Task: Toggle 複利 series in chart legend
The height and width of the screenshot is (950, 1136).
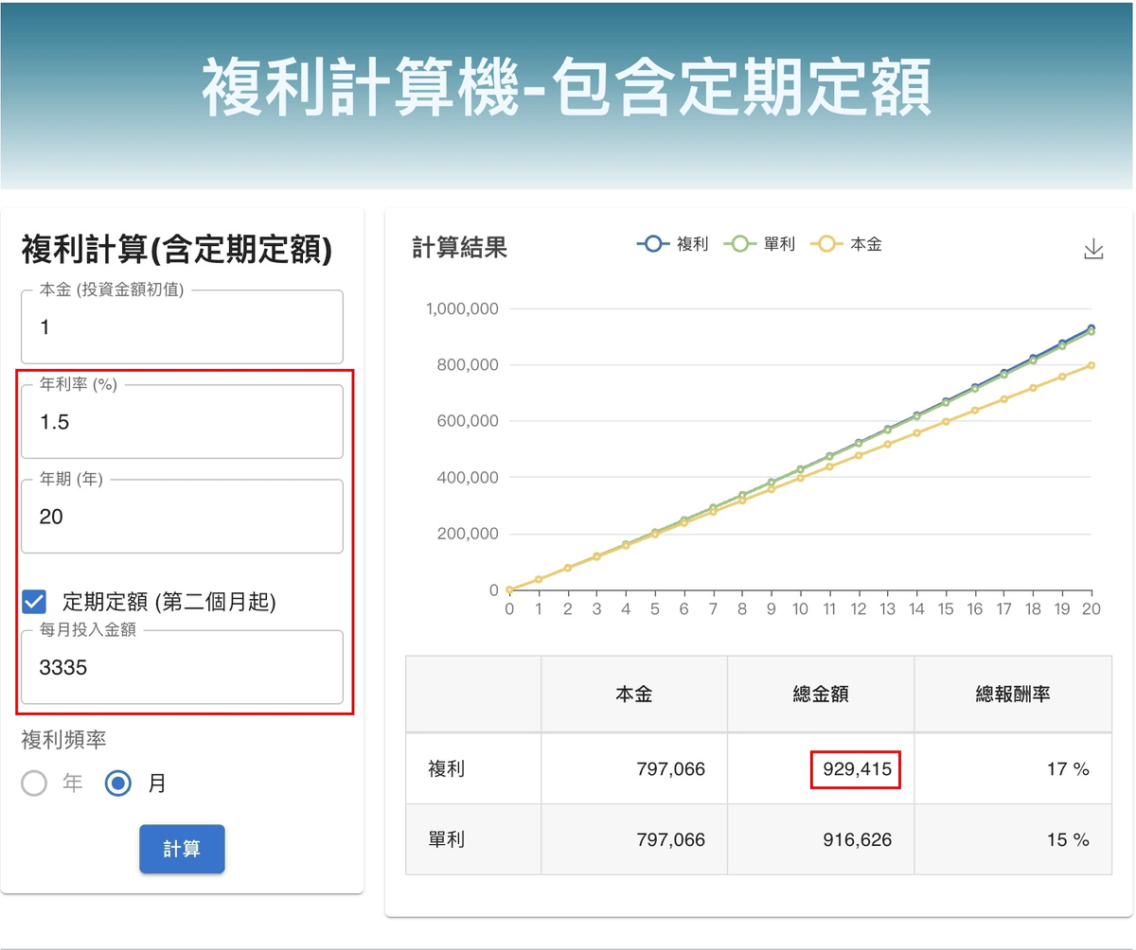Action: (672, 244)
